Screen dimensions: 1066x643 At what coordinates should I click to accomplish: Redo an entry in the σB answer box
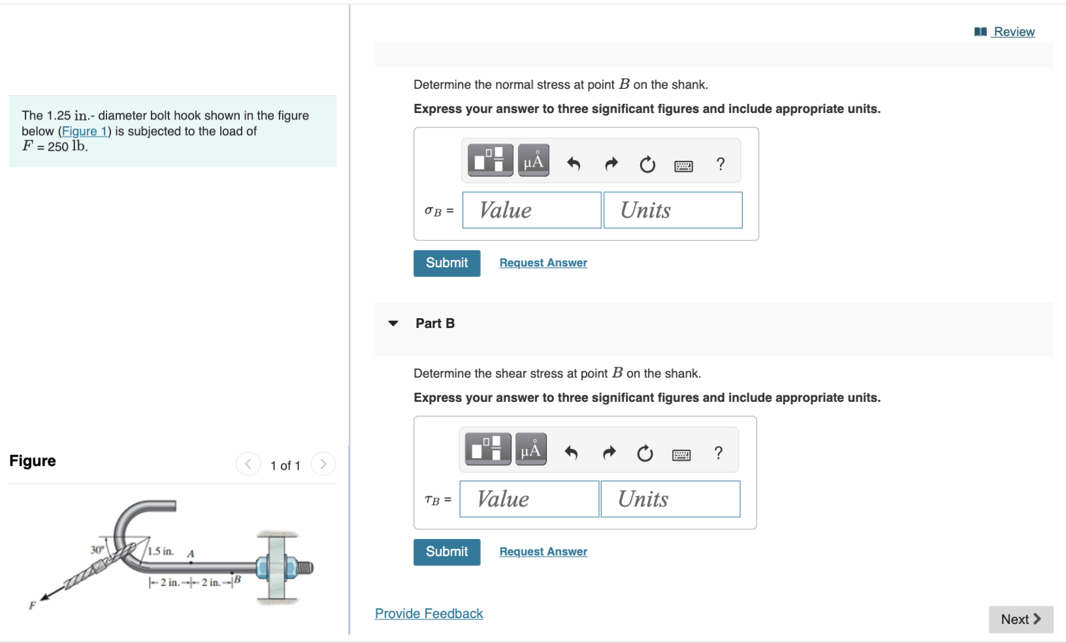coord(610,164)
